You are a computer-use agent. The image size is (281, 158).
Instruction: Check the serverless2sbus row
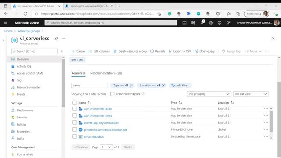[x=75, y=136]
